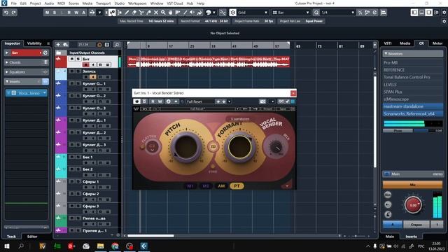Screen dimensions: 448x252
Task: Switch to the Meter tab
Action: point(437,43)
